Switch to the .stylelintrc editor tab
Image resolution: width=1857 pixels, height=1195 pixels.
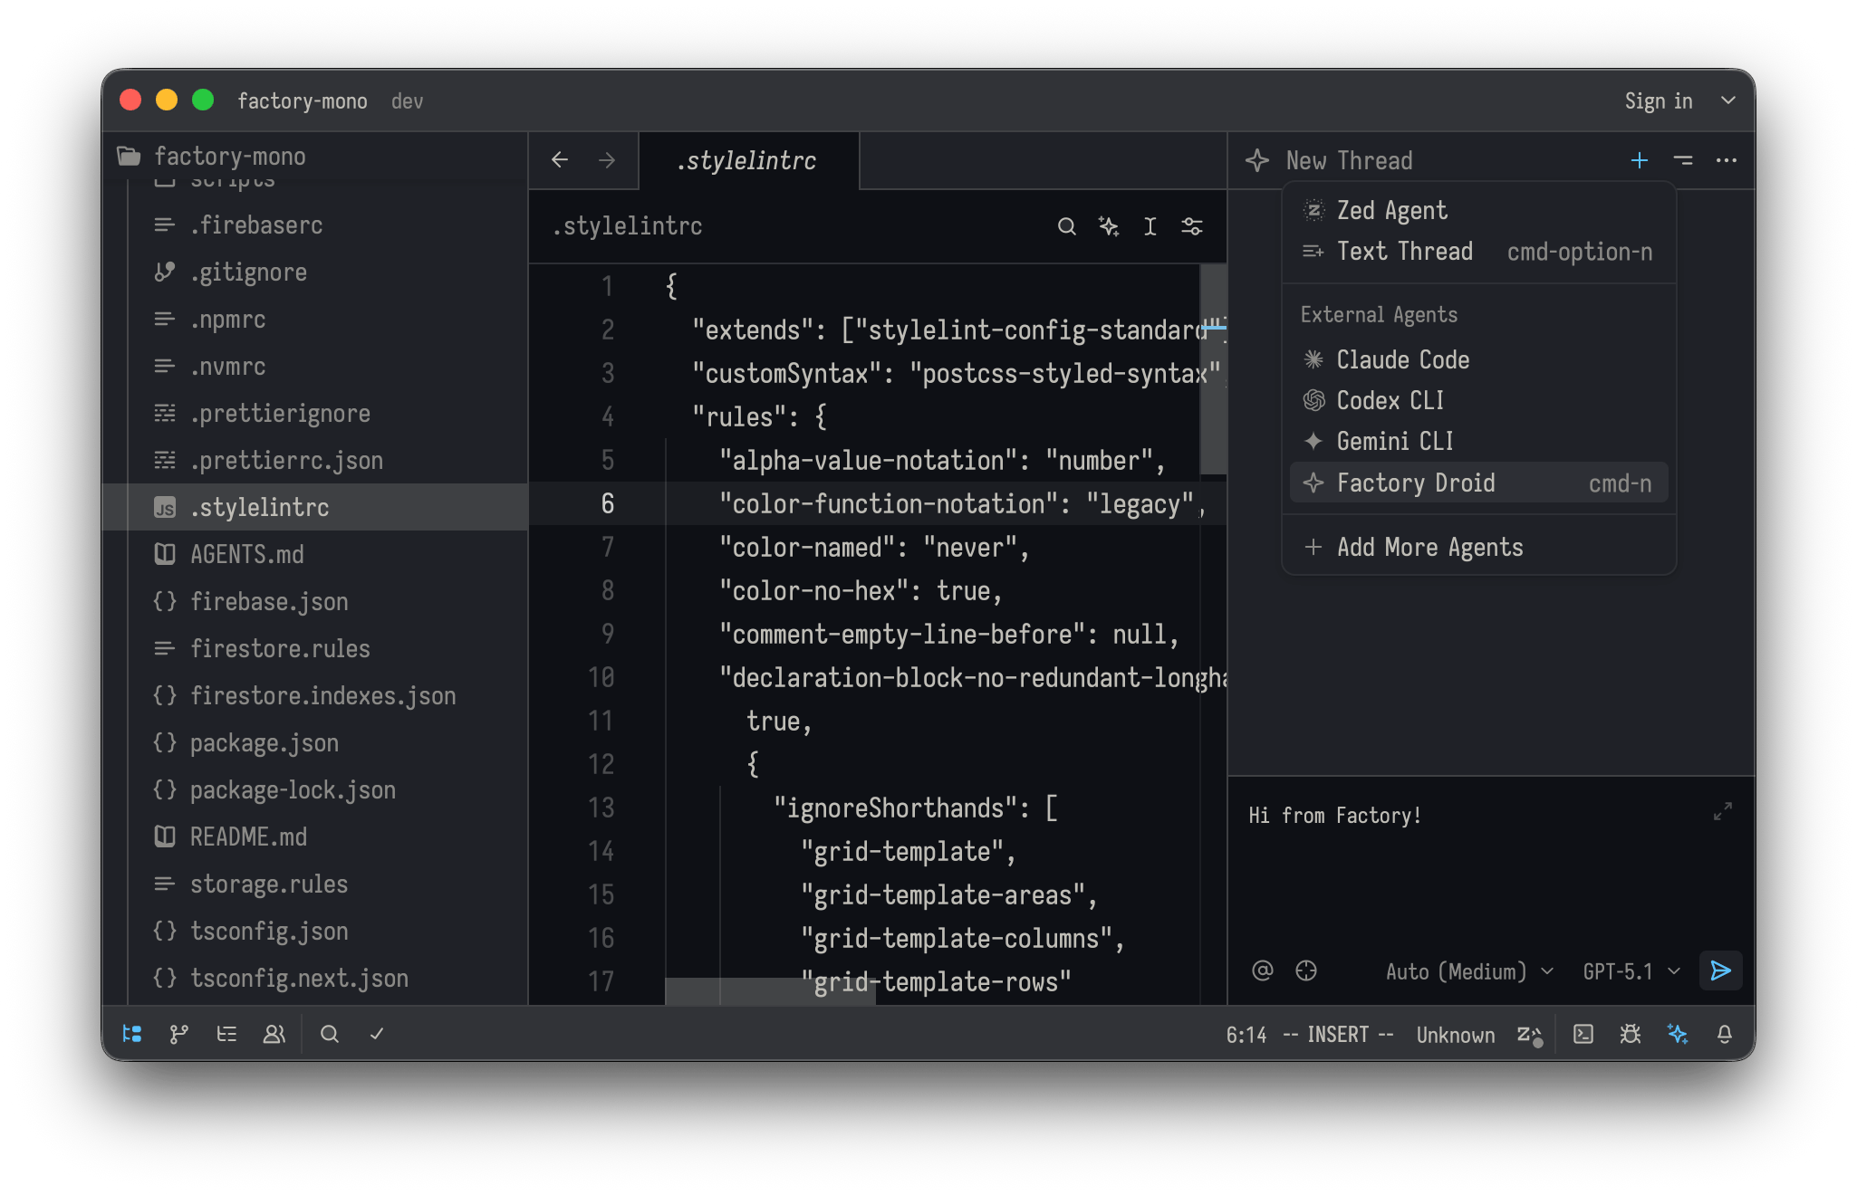[x=748, y=161]
